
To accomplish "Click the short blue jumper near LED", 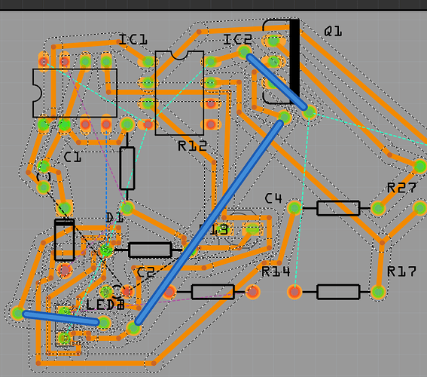I will pyautogui.click(x=61, y=318).
